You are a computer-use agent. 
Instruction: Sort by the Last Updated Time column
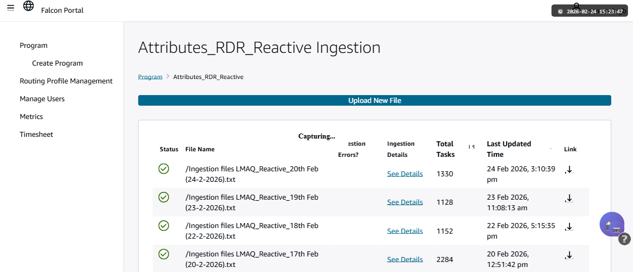(x=551, y=149)
